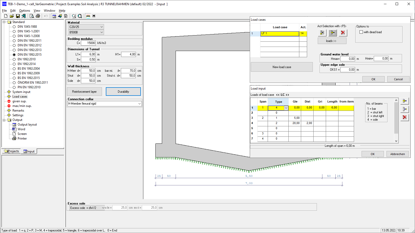The width and height of the screenshot is (415, 233).
Task: Select the DIN EN 1992:2011 standard
Action: coord(29,41)
